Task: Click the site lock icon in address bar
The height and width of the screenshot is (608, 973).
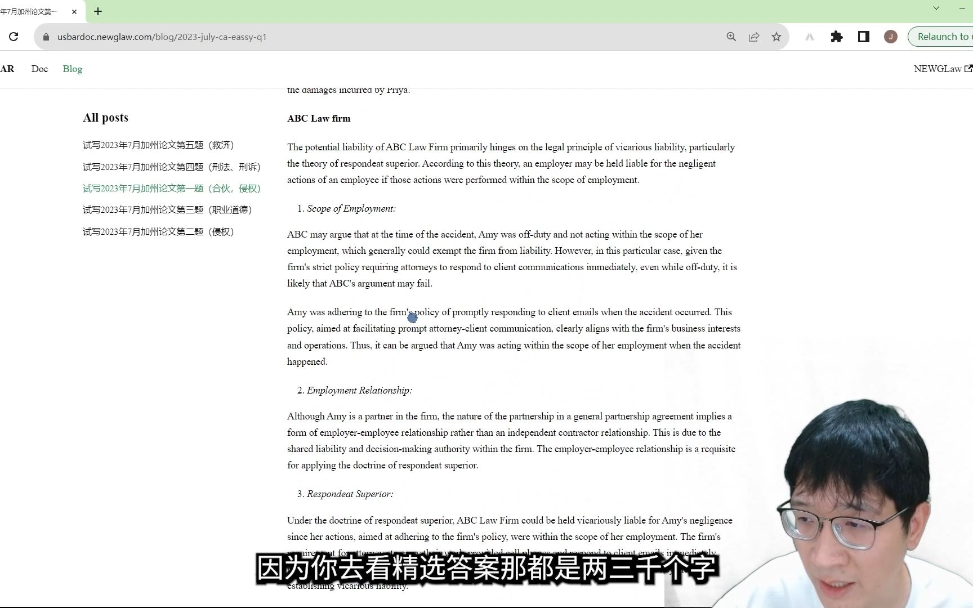Action: pos(46,37)
